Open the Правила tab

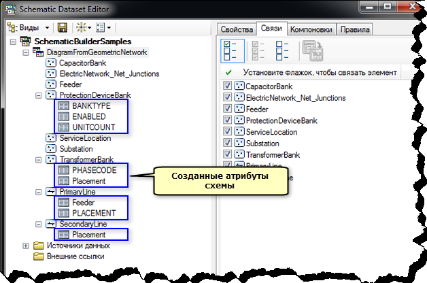click(354, 30)
